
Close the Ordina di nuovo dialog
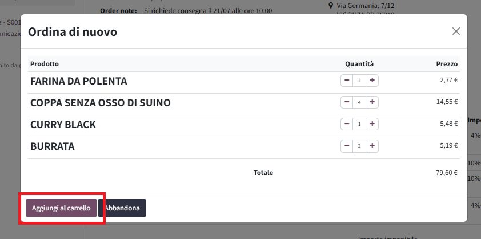[456, 31]
